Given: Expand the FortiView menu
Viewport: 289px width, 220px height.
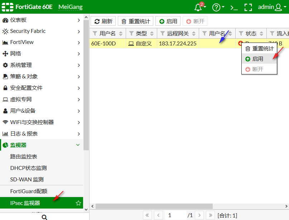Looking at the screenshot, I should [x=42, y=42].
